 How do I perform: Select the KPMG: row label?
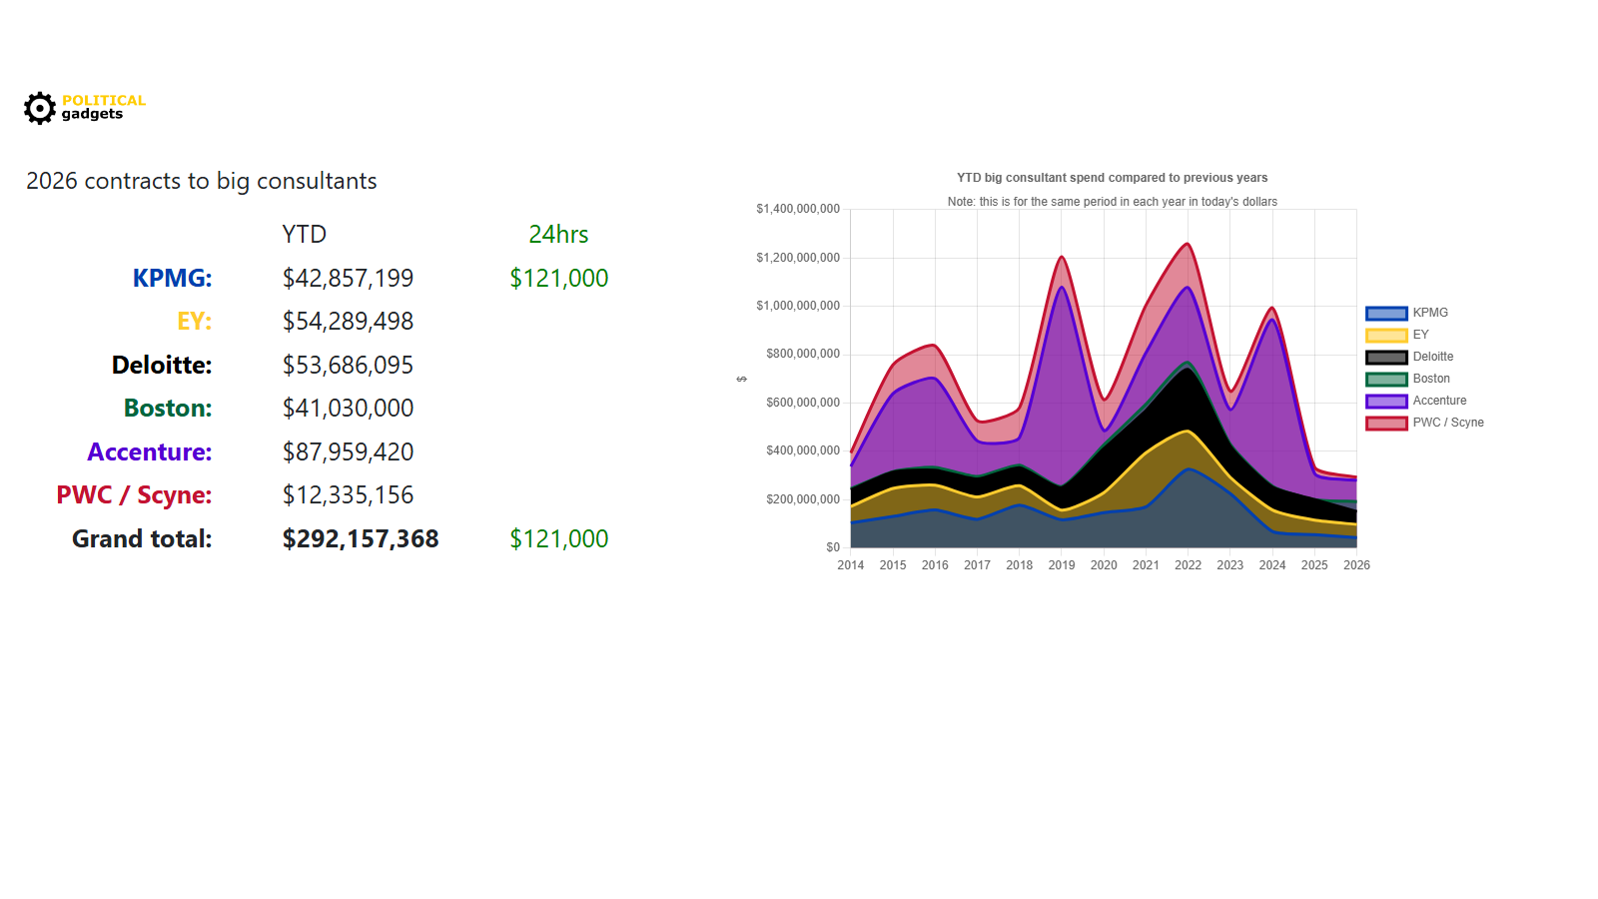[172, 278]
